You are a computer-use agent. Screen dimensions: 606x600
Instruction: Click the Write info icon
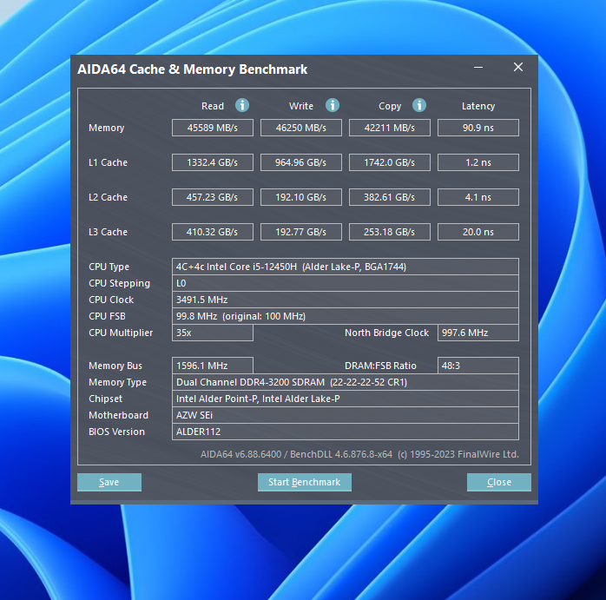tap(333, 105)
